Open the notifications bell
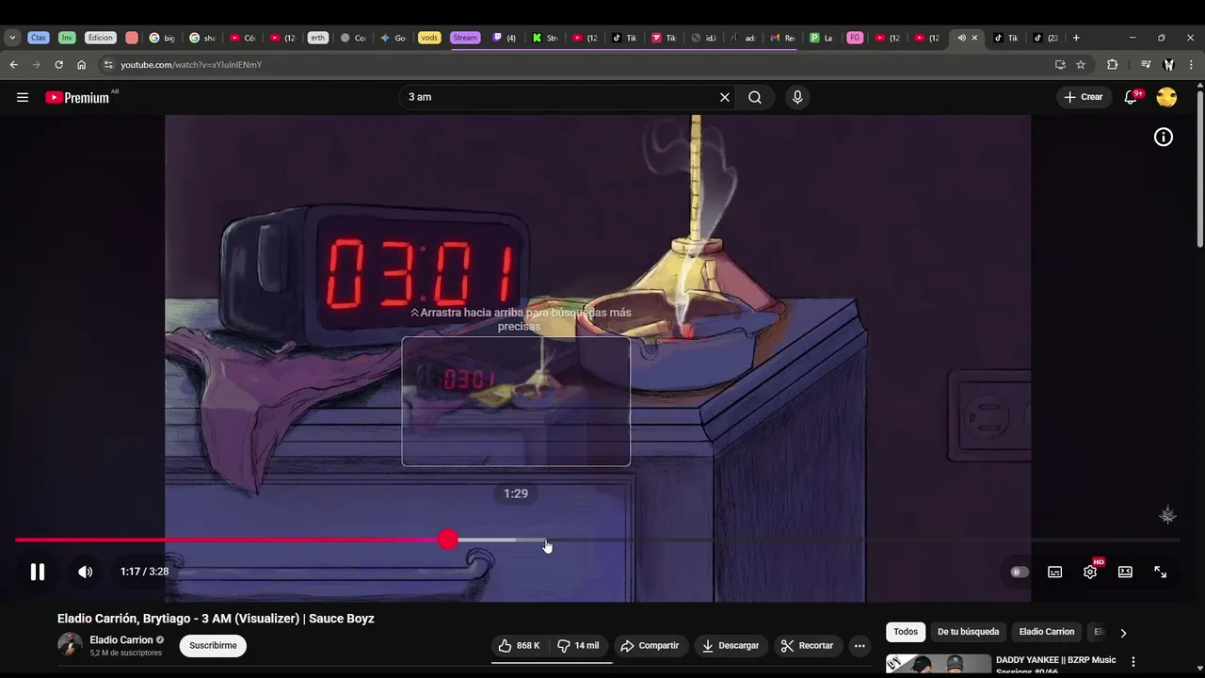Viewport: 1205px width, 678px height. pos(1132,97)
